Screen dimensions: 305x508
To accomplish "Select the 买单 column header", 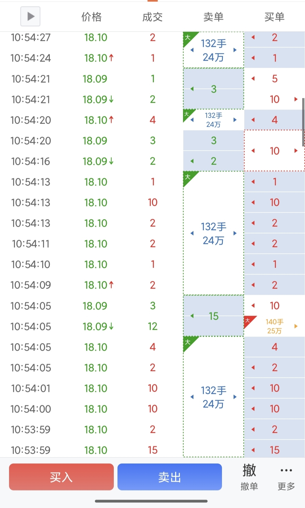I will coord(274,17).
